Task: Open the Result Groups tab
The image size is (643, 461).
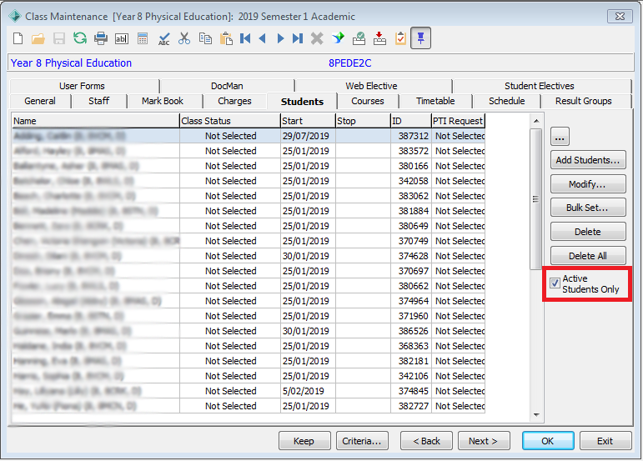Action: point(584,101)
